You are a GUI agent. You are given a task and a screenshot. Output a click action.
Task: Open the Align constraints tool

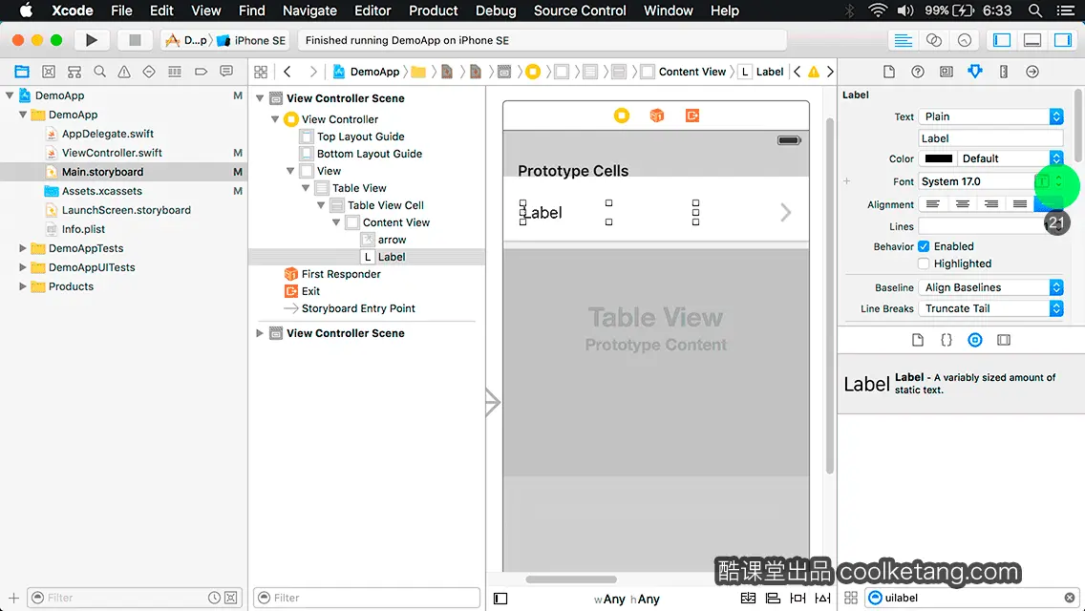pyautogui.click(x=773, y=598)
